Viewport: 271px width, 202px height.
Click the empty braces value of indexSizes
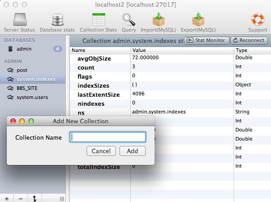(x=134, y=85)
